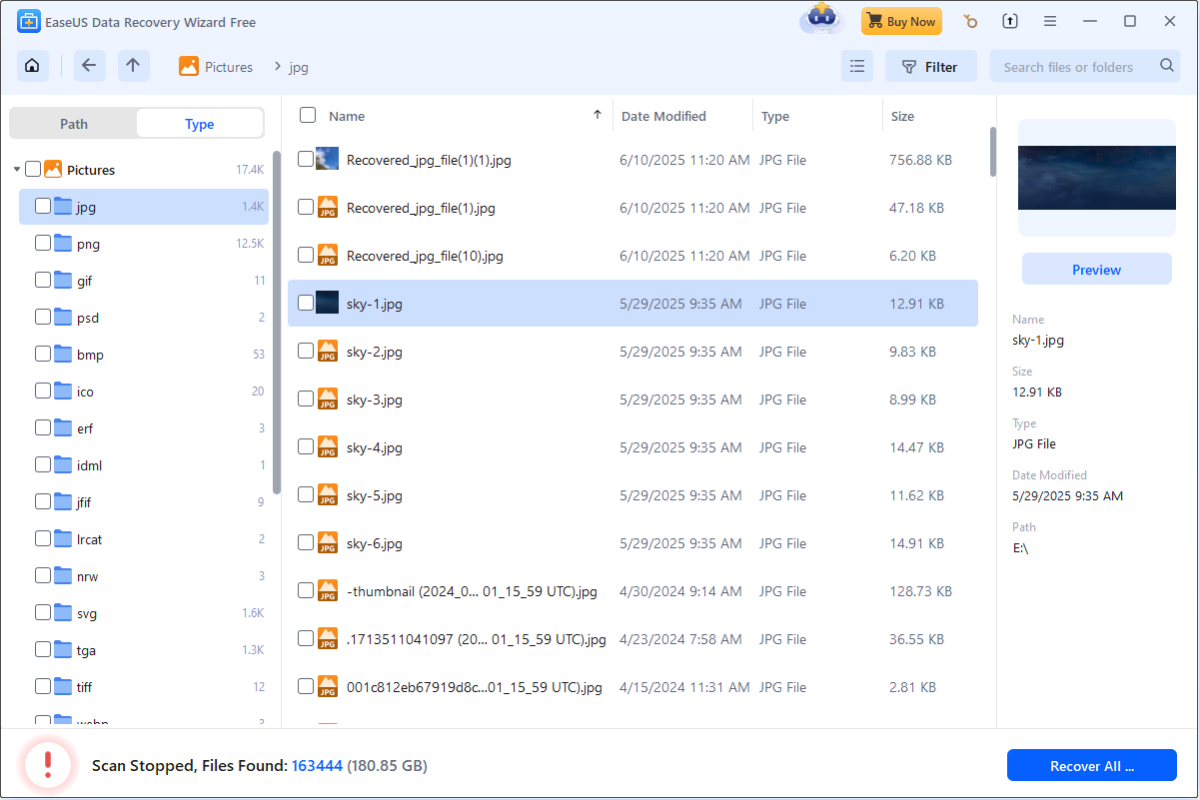This screenshot has height=800, width=1200.
Task: Click the Pictures category icon in tree
Action: (x=53, y=170)
